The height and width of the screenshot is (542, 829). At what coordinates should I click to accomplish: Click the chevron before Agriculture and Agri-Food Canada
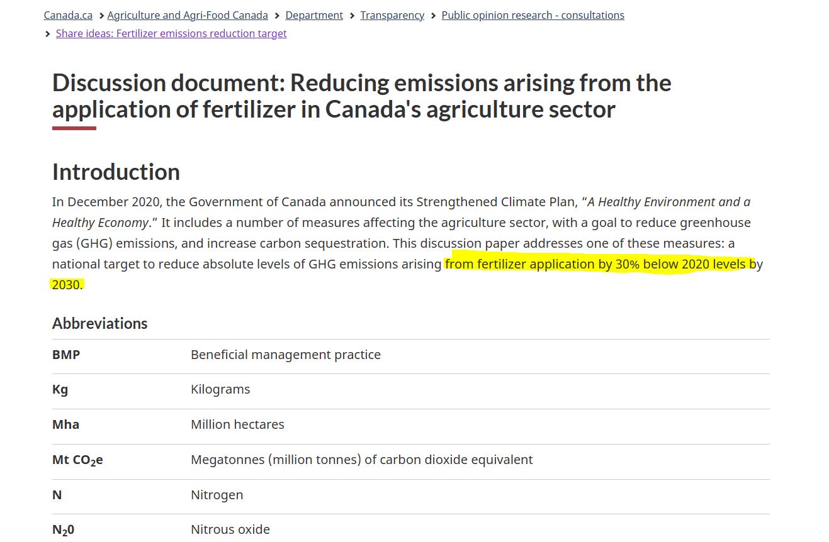coord(101,16)
